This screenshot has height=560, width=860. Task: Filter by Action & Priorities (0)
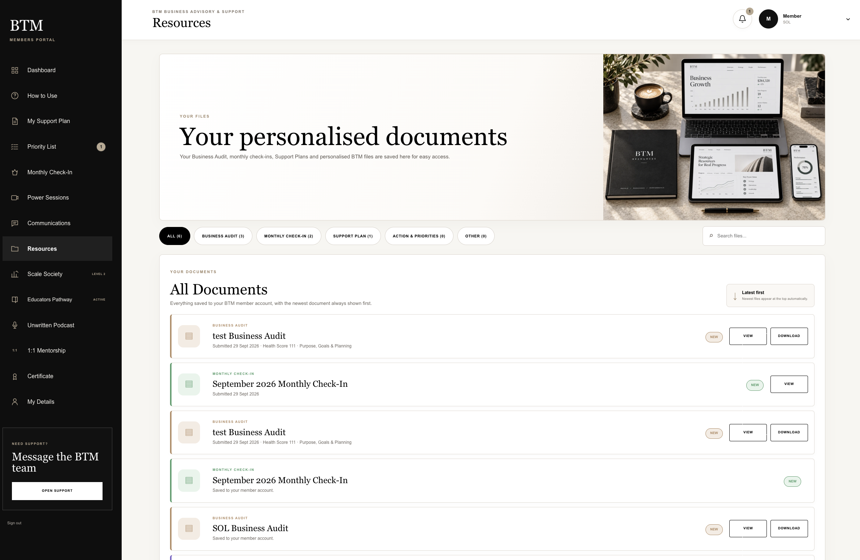point(419,236)
